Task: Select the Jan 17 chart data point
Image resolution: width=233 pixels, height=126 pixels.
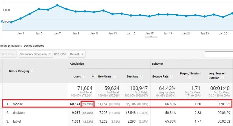Action: (149, 16)
